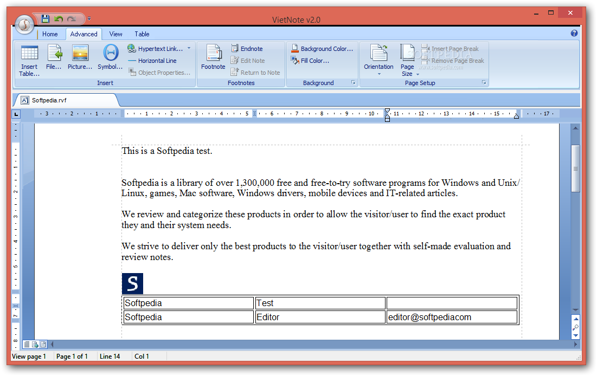Click the browse object magnifier icon

point(576,327)
